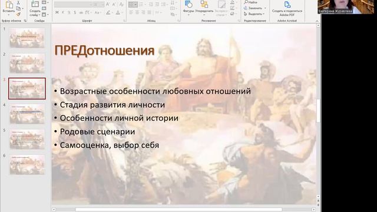Open the Шрифт dialog launcher
Viewport: 377px width, 212px height.
(124, 21)
